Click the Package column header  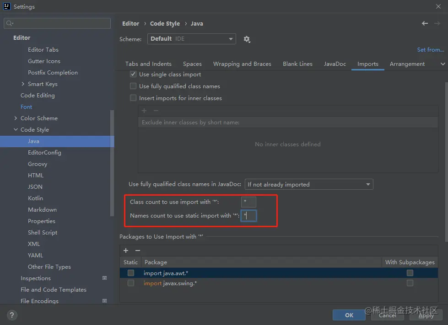[x=261, y=262]
